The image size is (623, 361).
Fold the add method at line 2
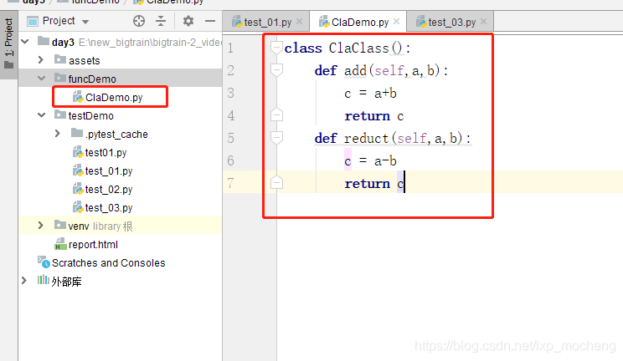tap(276, 70)
